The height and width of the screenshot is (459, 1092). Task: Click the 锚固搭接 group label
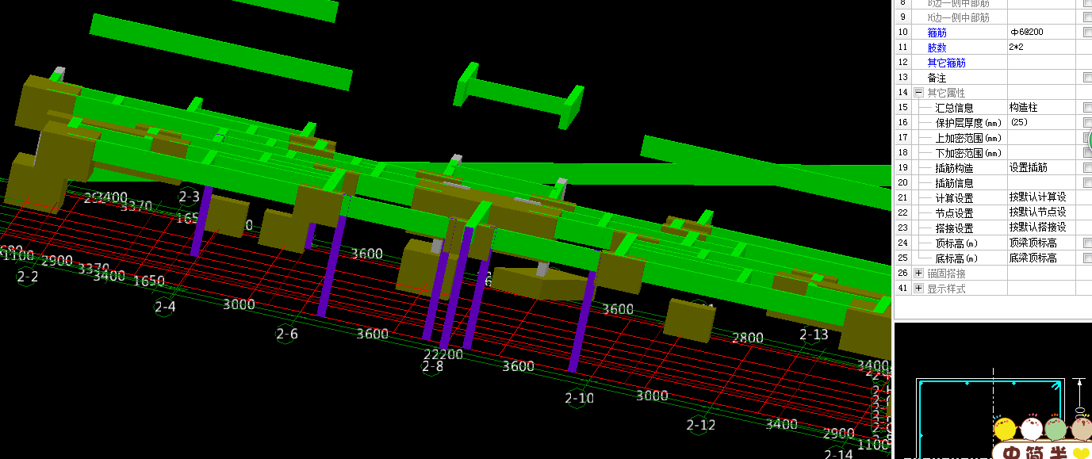point(946,273)
